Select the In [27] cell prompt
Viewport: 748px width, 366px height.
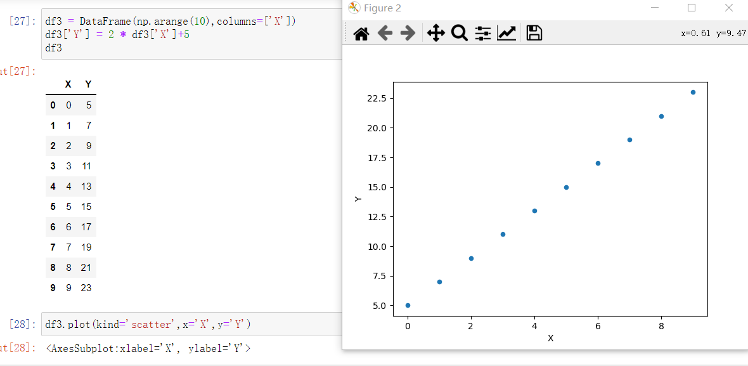pyautogui.click(x=22, y=22)
